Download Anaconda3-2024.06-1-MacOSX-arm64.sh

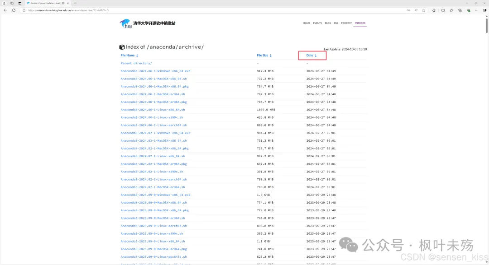[153, 94]
